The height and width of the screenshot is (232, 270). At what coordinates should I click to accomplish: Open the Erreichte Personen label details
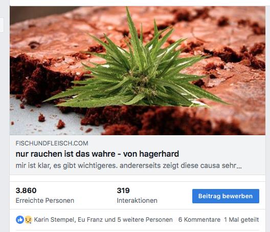pyautogui.click(x=45, y=201)
